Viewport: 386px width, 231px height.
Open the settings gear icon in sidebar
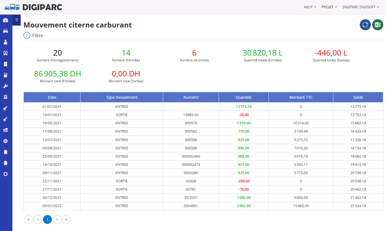6,174
